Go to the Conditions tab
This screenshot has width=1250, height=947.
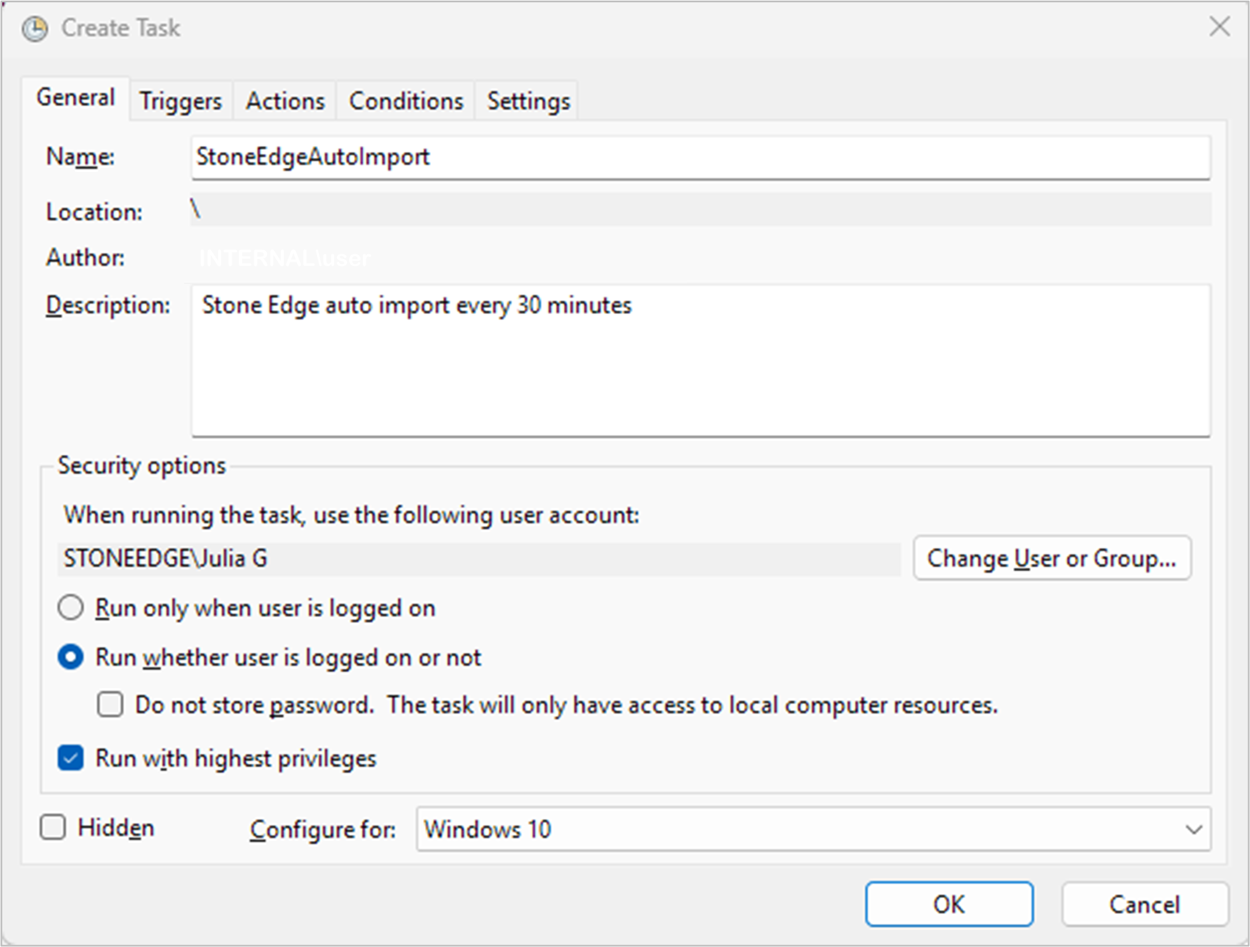click(x=406, y=101)
